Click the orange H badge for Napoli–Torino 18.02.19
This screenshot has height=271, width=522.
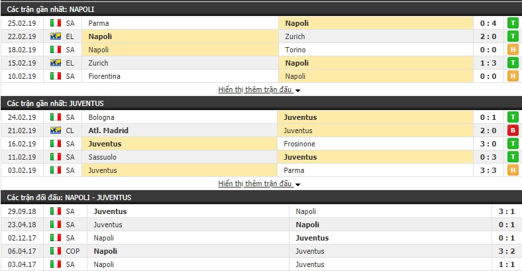[513, 50]
